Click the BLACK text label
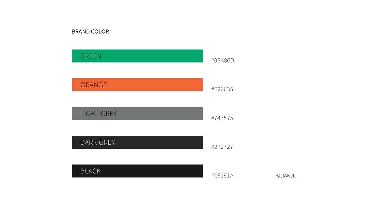This screenshot has height=207, width=368. click(x=90, y=171)
